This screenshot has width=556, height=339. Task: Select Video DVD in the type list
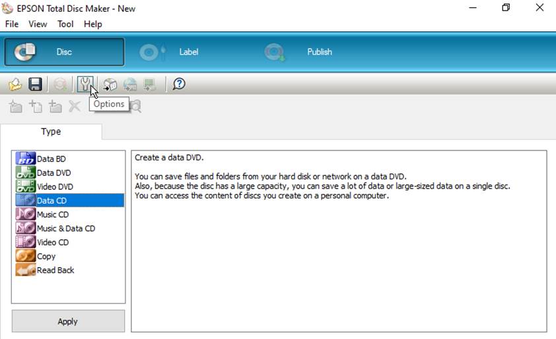pyautogui.click(x=44, y=187)
